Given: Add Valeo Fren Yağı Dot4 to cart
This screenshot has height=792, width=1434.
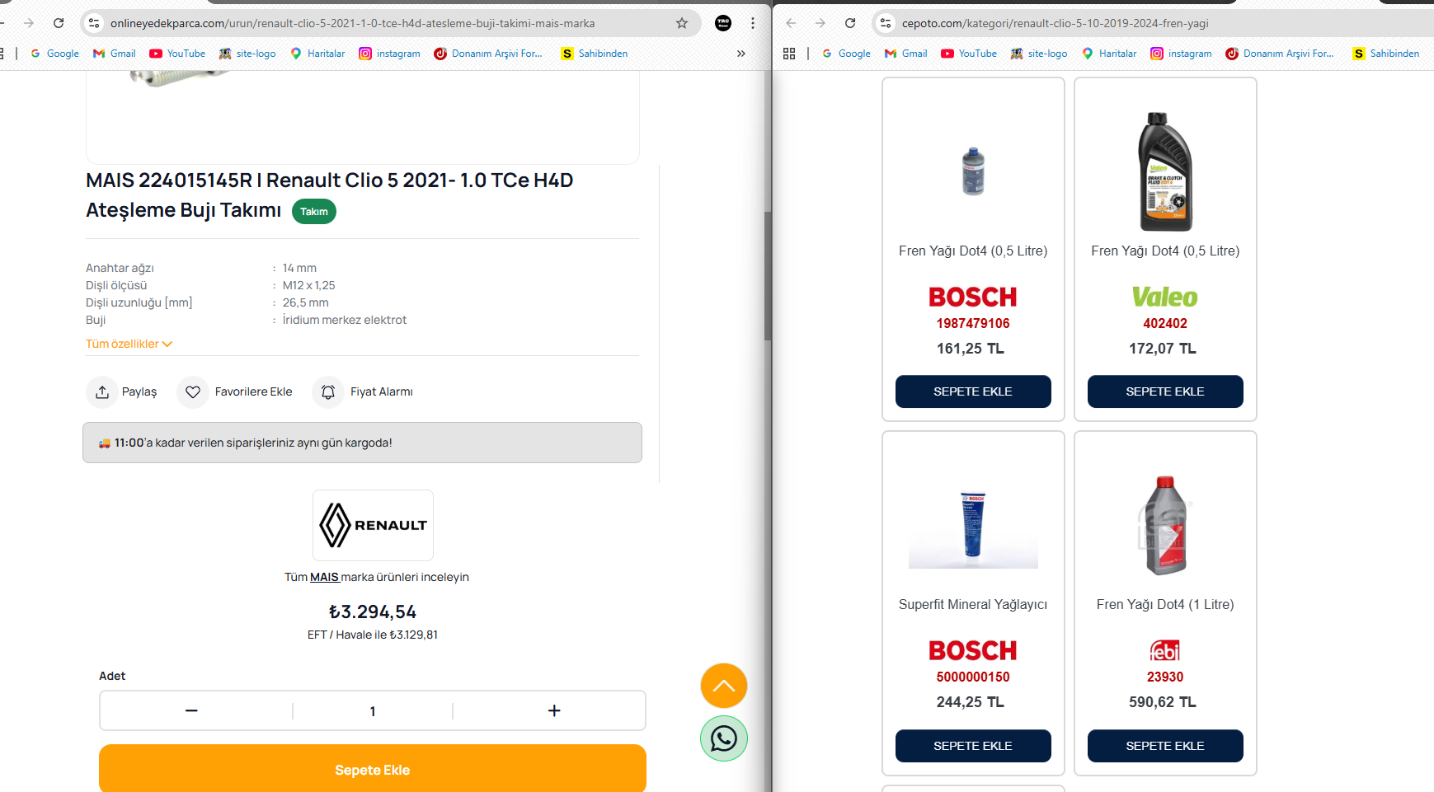Looking at the screenshot, I should tap(1164, 391).
